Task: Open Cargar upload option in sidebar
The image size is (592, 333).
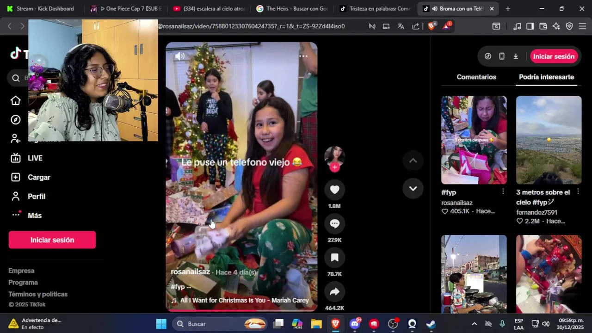Action: (31, 177)
